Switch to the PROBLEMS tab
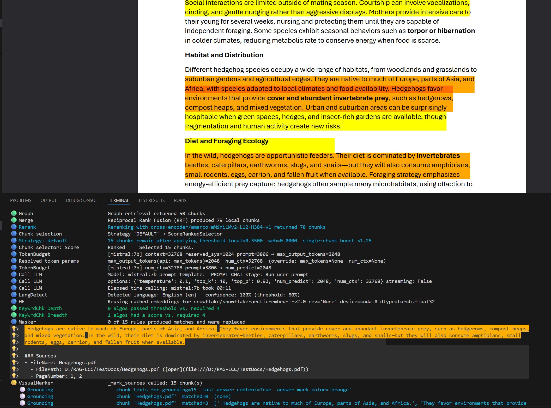 pyautogui.click(x=21, y=200)
